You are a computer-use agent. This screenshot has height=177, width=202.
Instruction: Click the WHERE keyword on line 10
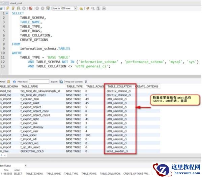(17, 53)
